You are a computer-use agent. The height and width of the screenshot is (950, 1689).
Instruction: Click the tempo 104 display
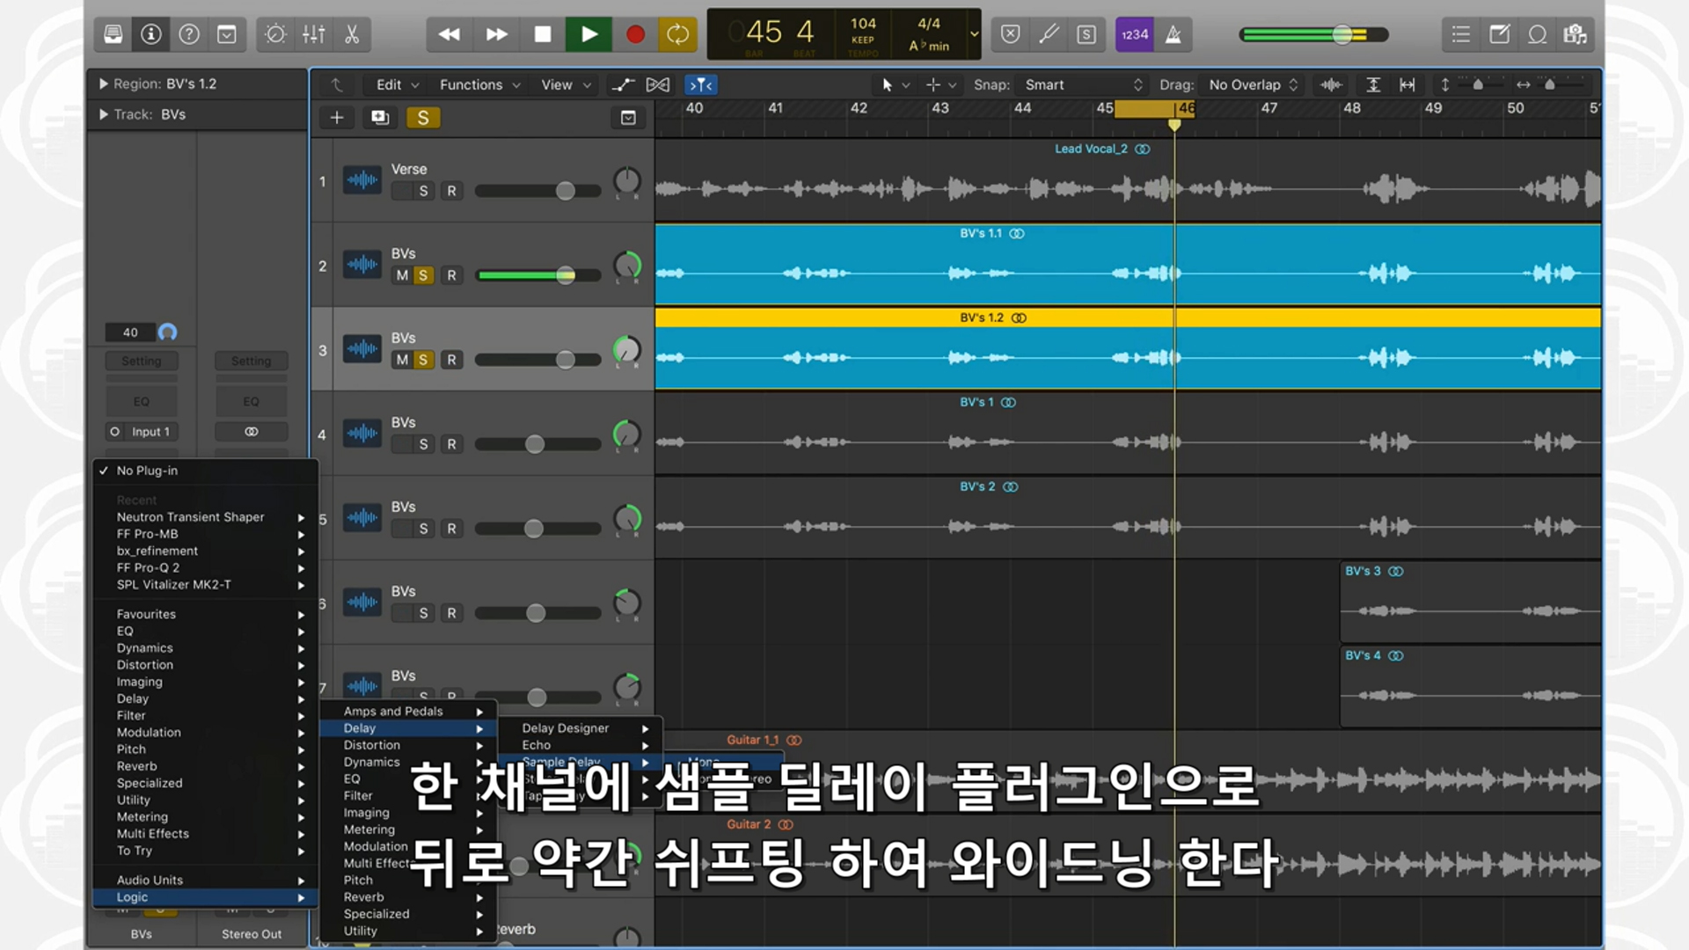(x=863, y=25)
